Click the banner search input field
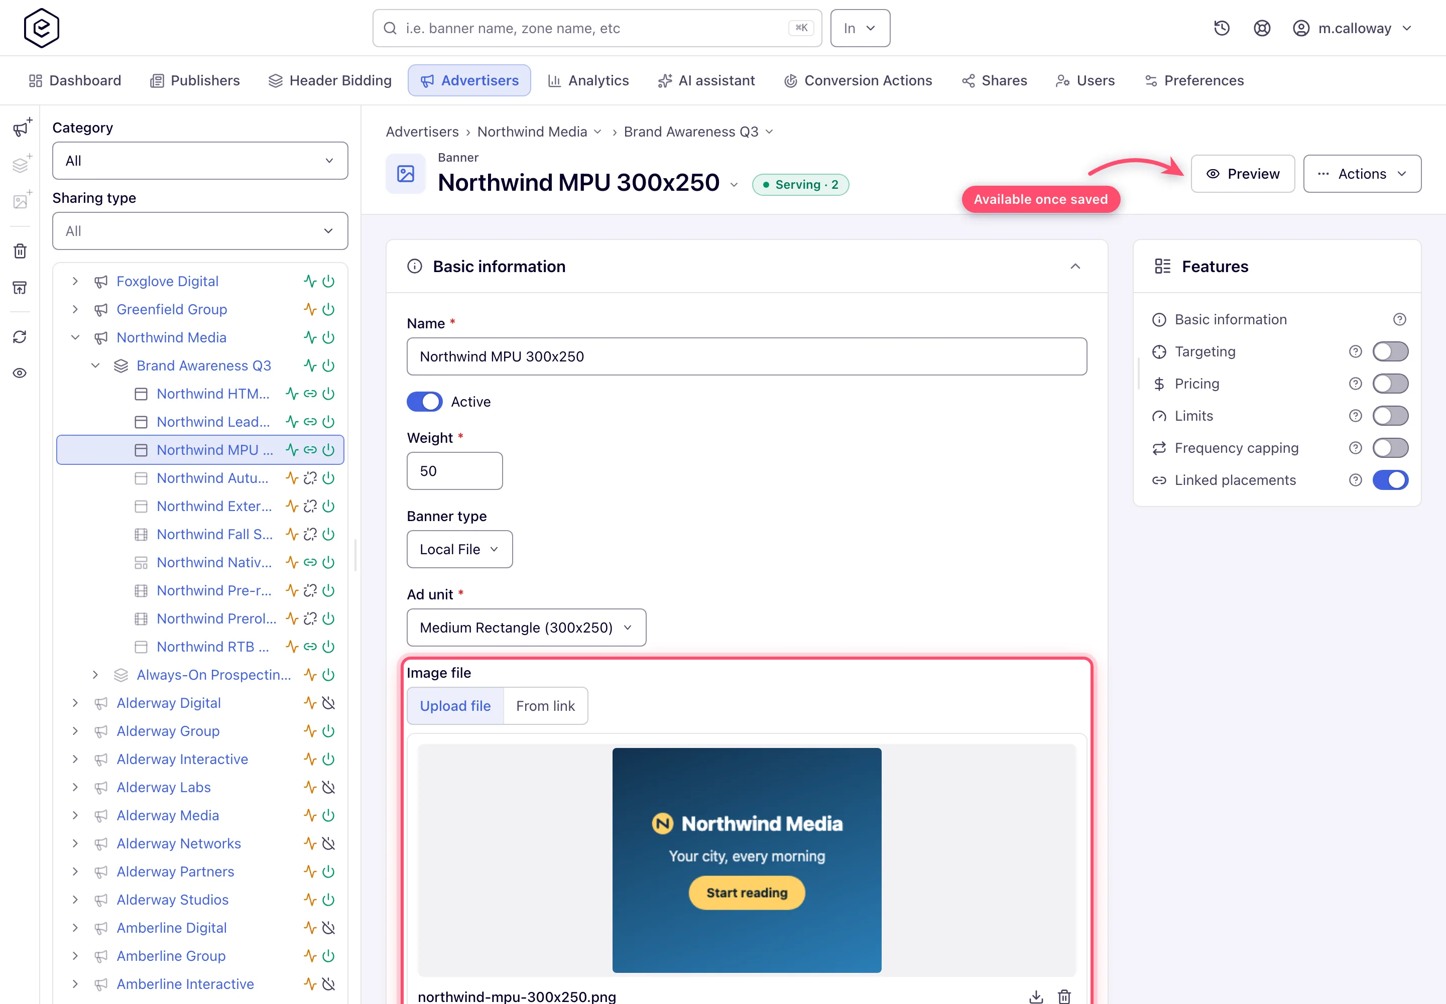This screenshot has width=1446, height=1004. tap(596, 28)
